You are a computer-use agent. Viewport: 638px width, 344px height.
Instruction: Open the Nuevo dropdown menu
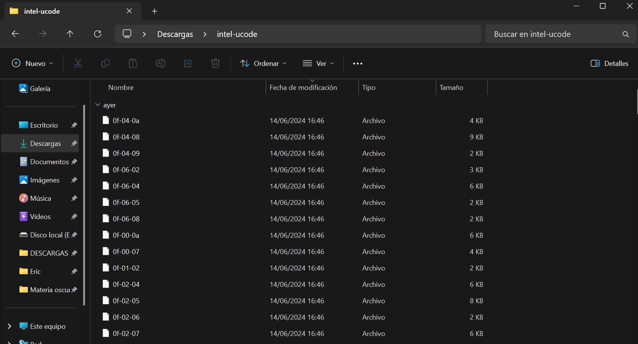coord(32,63)
